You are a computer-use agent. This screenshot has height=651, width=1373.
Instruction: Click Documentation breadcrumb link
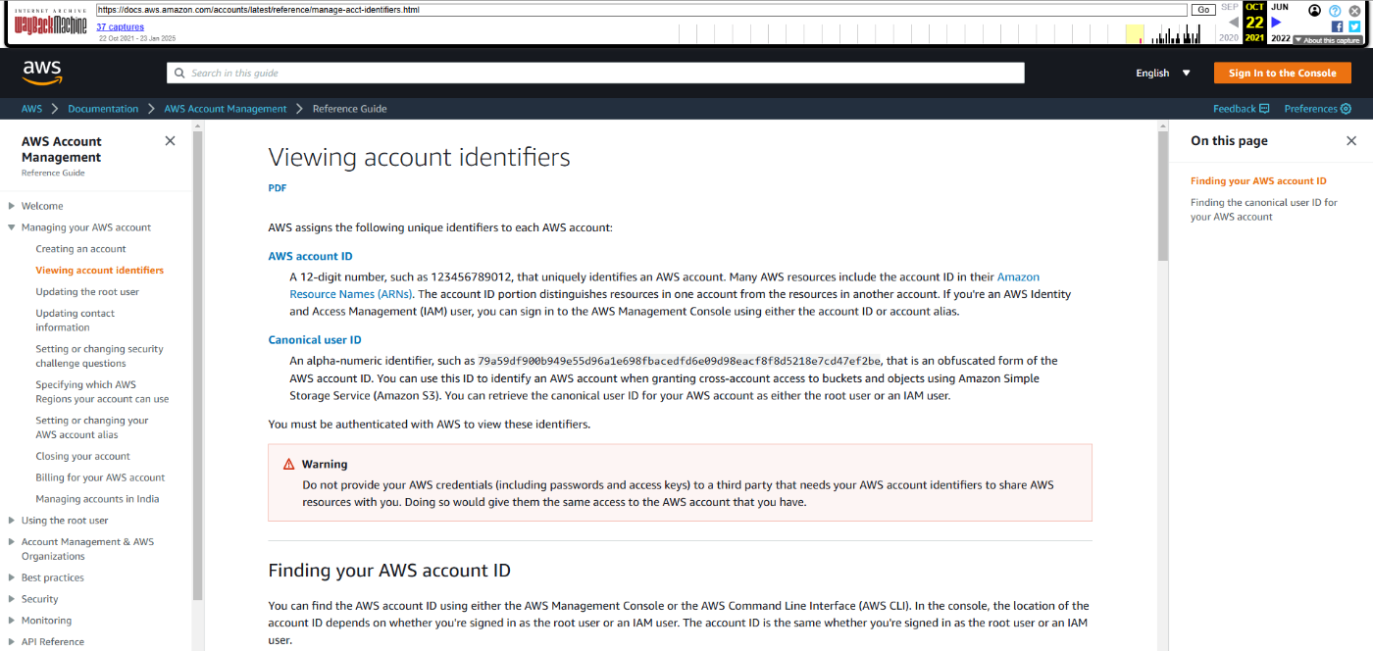(103, 109)
